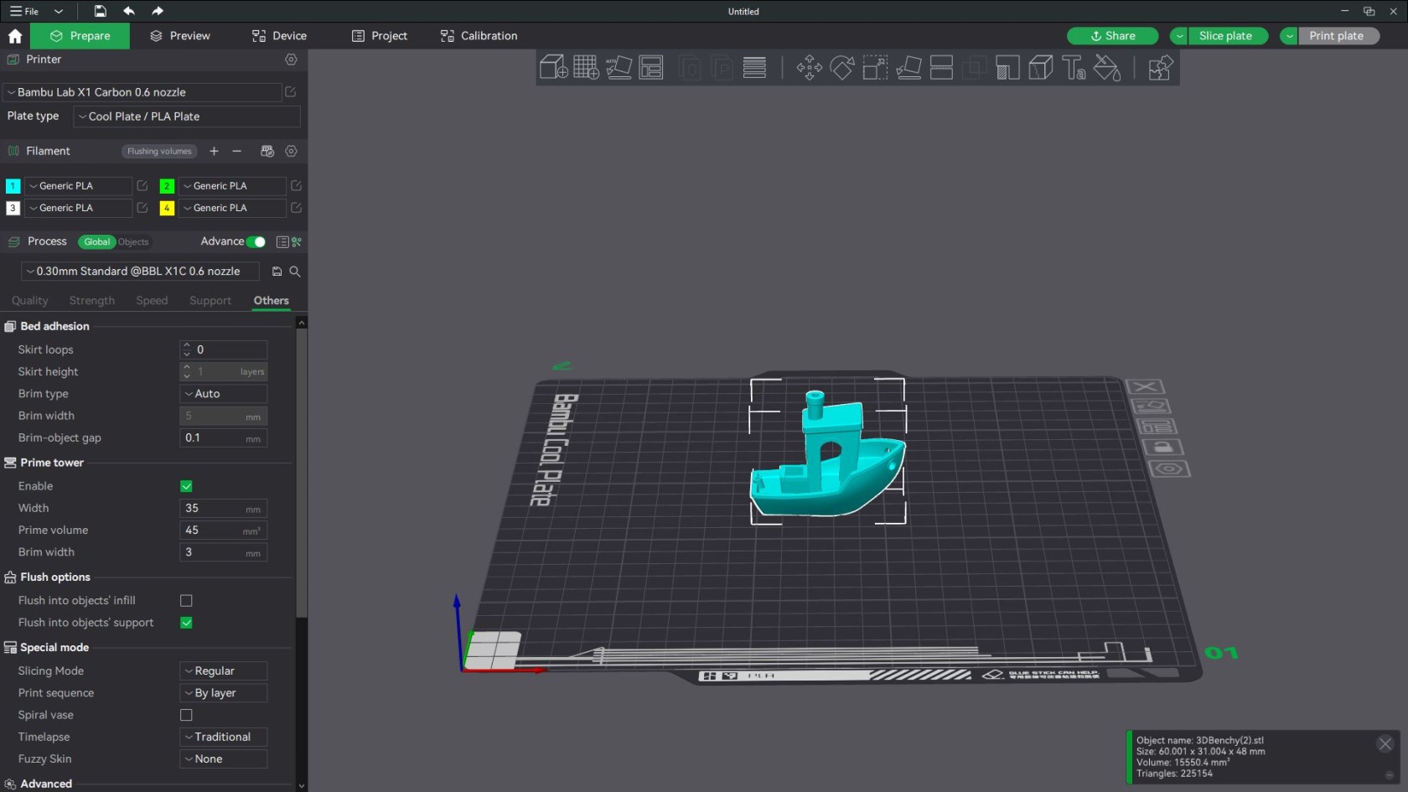Screen dimensions: 1408x792
Task: Click filament 1 cyan color swatch
Action: click(13, 186)
